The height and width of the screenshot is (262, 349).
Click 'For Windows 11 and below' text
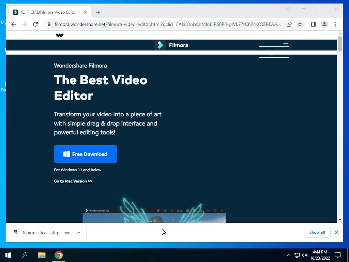click(77, 170)
